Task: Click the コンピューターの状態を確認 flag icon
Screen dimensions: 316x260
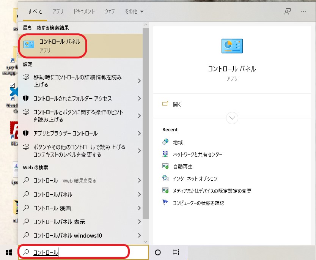Action: coord(165,203)
